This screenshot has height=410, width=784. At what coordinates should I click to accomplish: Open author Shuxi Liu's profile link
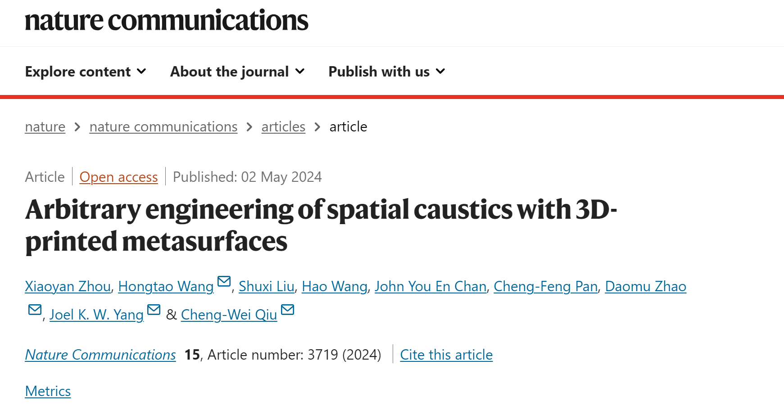click(x=267, y=286)
